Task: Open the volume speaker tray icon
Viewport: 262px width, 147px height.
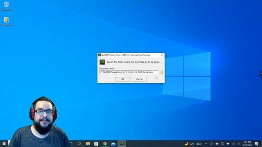Action: point(239,144)
